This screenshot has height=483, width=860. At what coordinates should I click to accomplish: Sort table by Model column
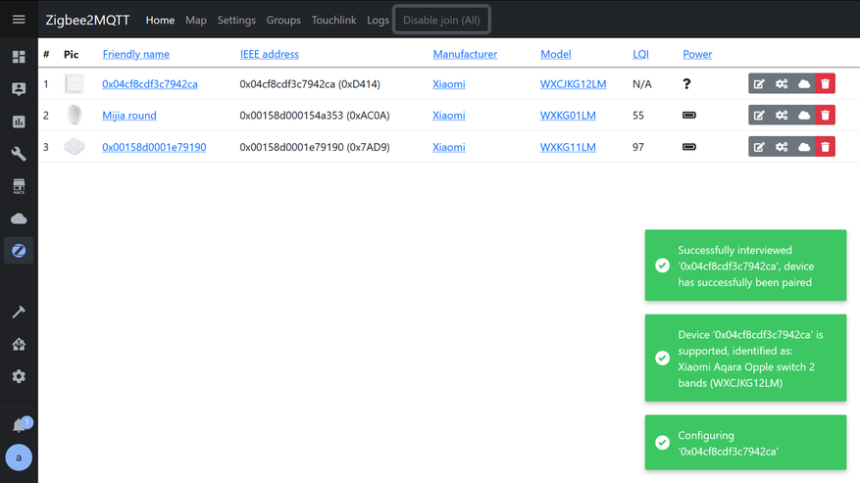[556, 54]
